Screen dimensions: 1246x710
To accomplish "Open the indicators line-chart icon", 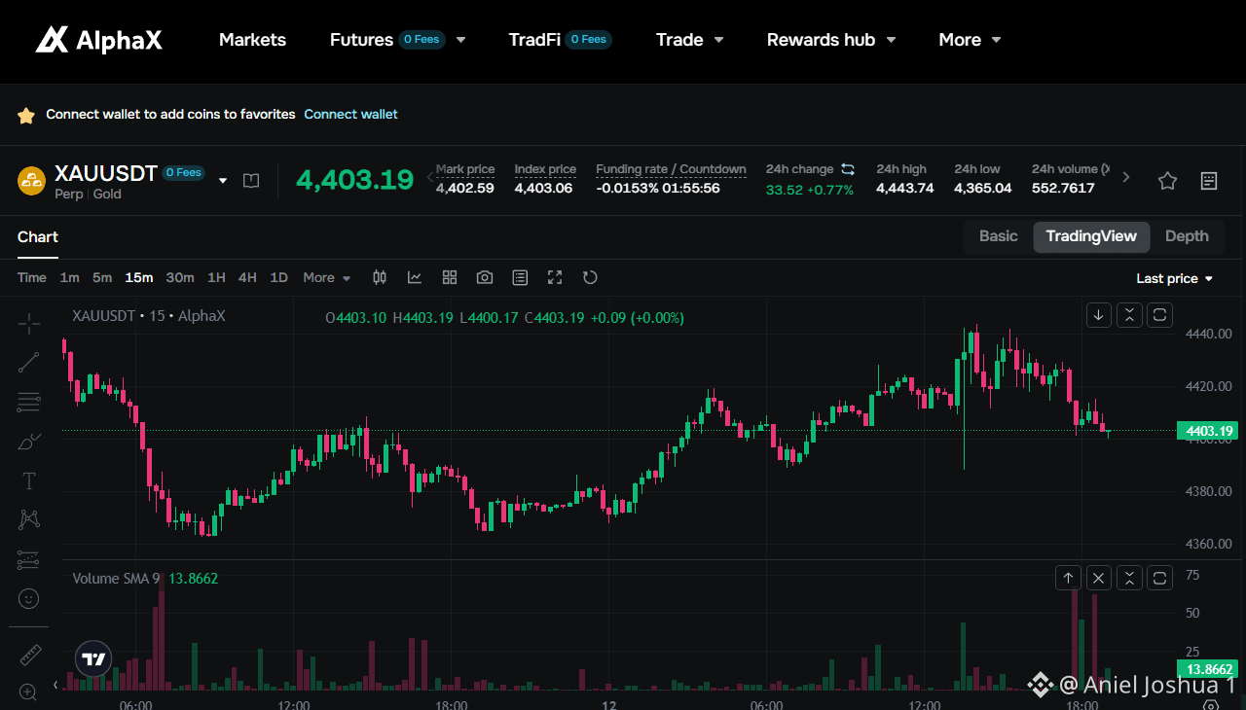I will 415,277.
